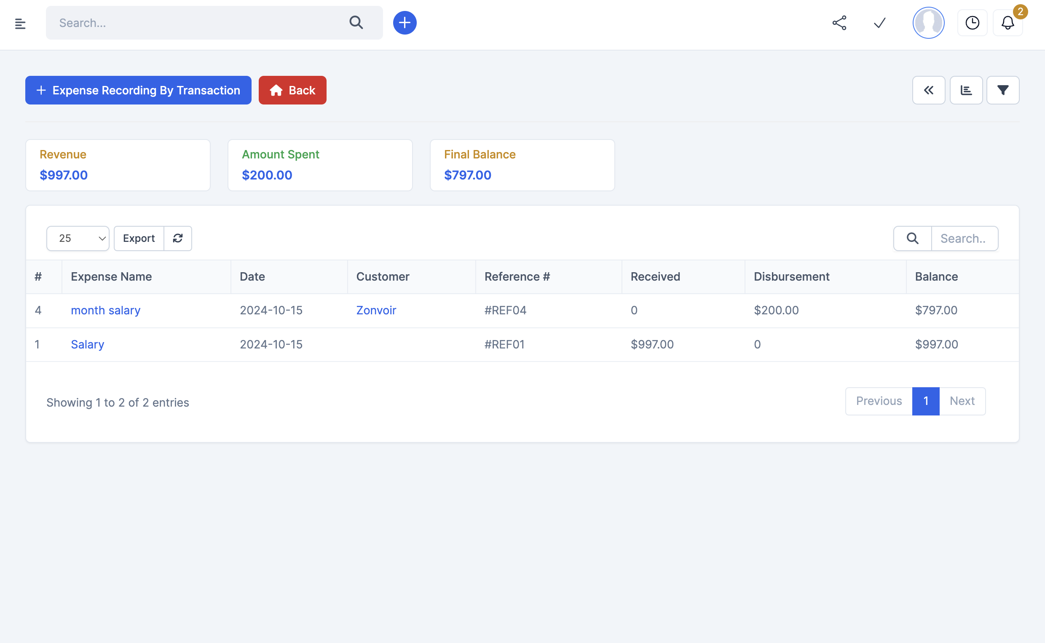Image resolution: width=1045 pixels, height=643 pixels.
Task: Click the table search magnifier icon
Action: click(912, 238)
